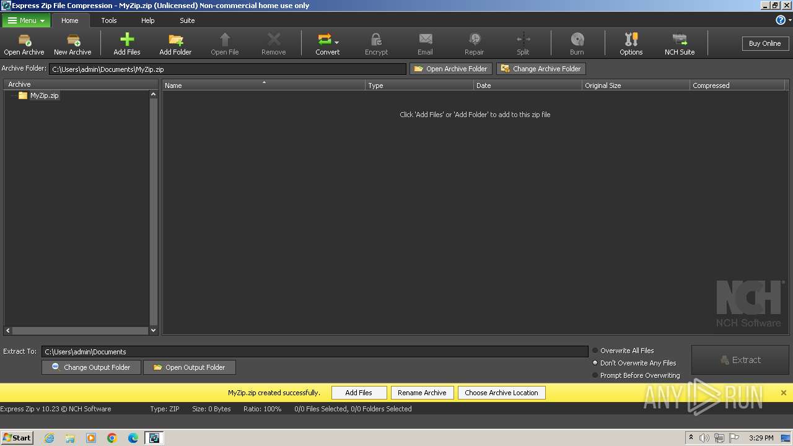Select Don't Overwrite Any Files option

tap(634, 363)
